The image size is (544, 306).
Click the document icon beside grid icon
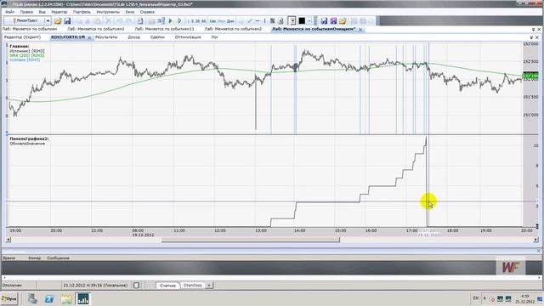pos(280,21)
